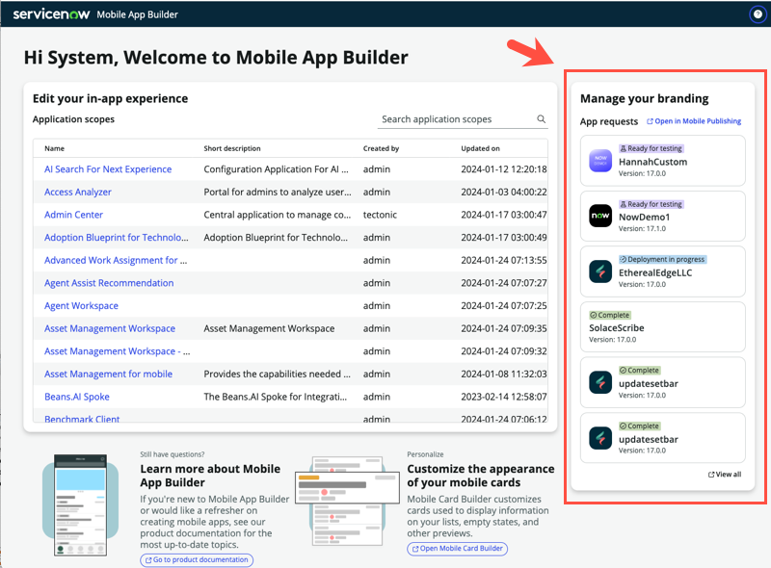The height and width of the screenshot is (568, 771).
Task: Go to product documentation button
Action: tap(197, 559)
